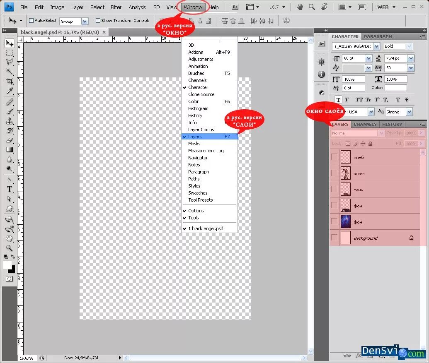
Task: Open the tracking 50 dropdown
Action: (410, 68)
